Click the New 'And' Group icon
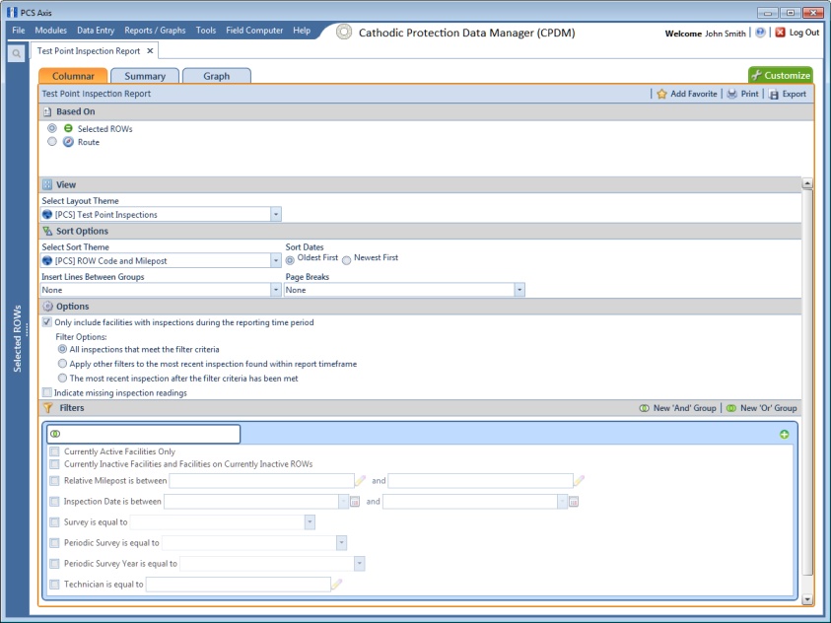 click(644, 408)
